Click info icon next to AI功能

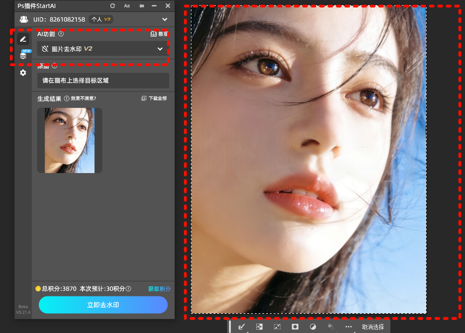[61, 34]
